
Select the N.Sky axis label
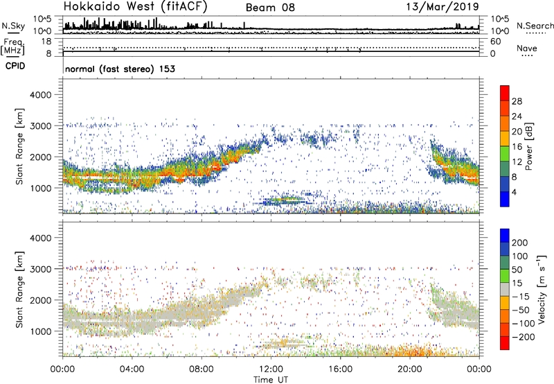[13, 26]
